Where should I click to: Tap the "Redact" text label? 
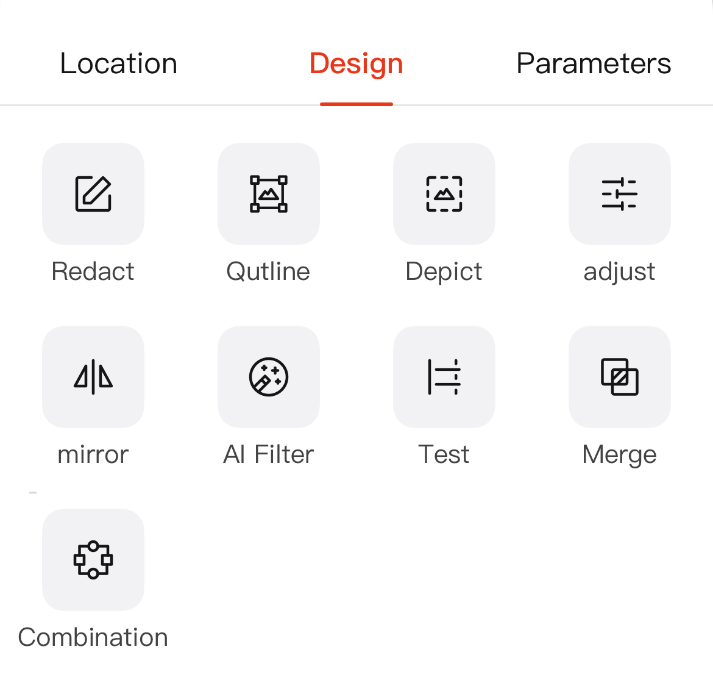93,271
